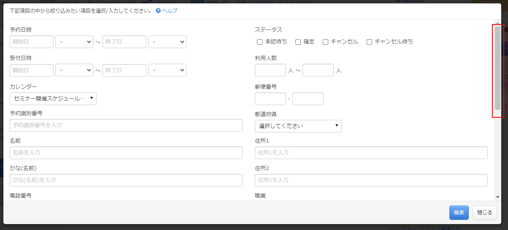Screen dimensions: 508x230
Task: Expand the 都道府県 prefecture dropdown
Action: coord(298,126)
